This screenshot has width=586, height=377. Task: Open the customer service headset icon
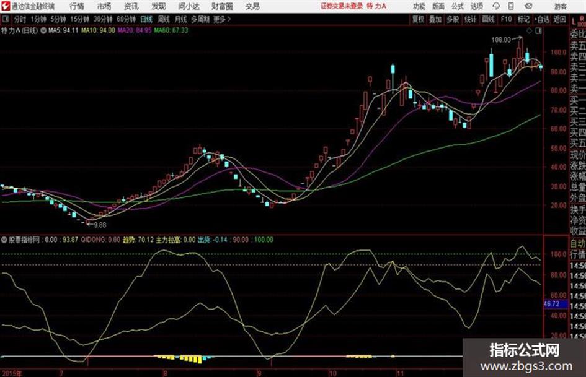tap(496, 6)
